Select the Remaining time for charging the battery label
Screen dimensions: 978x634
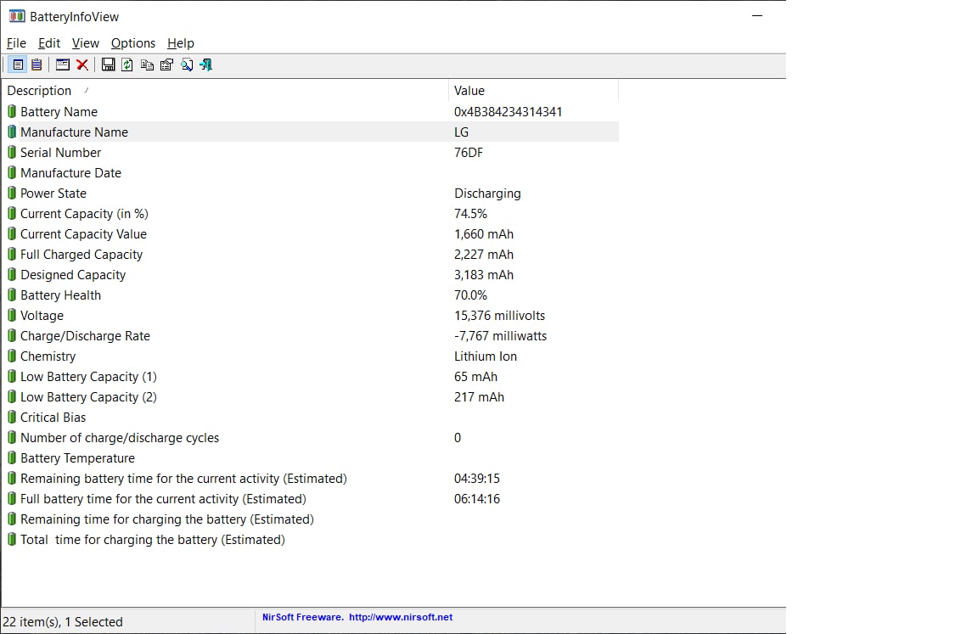tap(167, 519)
